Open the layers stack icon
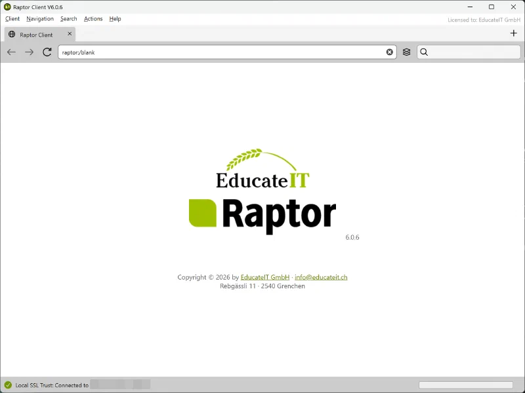This screenshot has width=525, height=393. [406, 52]
